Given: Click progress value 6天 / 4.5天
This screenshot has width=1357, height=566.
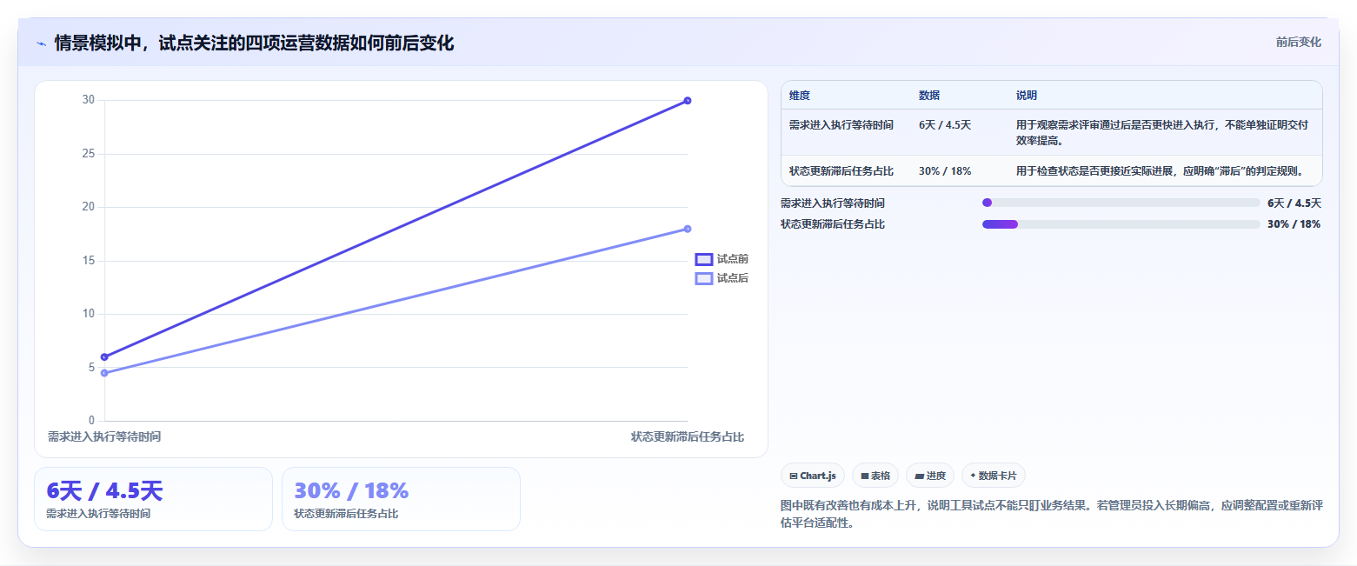Looking at the screenshot, I should click(1294, 203).
